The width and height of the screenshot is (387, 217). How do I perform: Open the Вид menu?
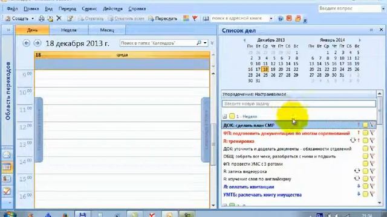48,8
